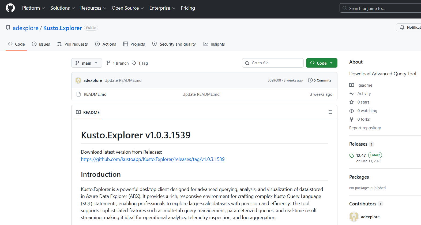421x225 pixels.
Task: Click the star icon next to 0 stars
Action: click(x=352, y=102)
